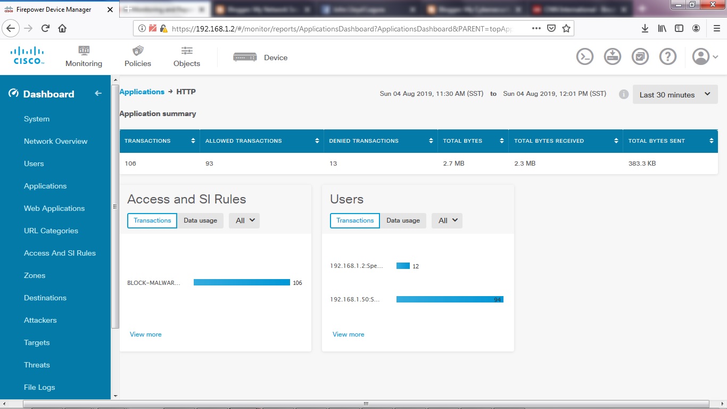The image size is (727, 409).
Task: Click the software upgrade icon
Action: pos(612,56)
